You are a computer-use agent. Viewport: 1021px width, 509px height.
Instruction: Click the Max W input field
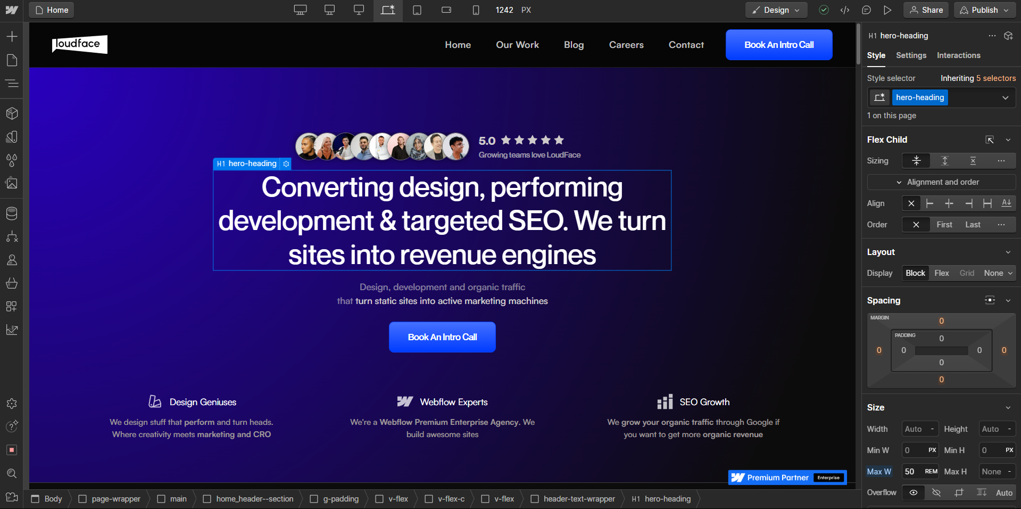coord(921,472)
